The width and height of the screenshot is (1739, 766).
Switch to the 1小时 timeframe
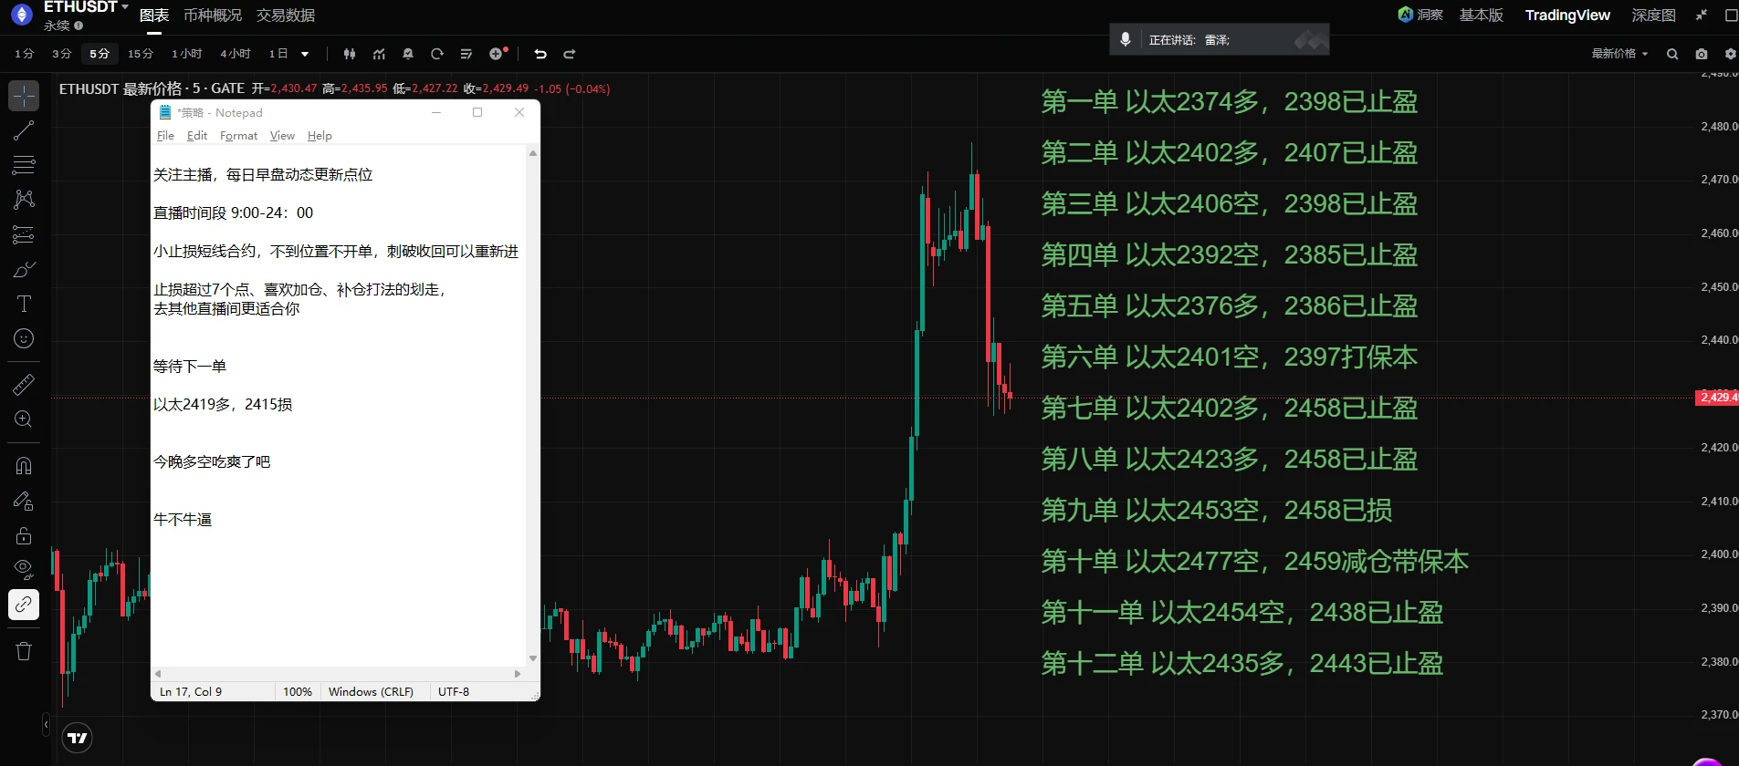187,54
